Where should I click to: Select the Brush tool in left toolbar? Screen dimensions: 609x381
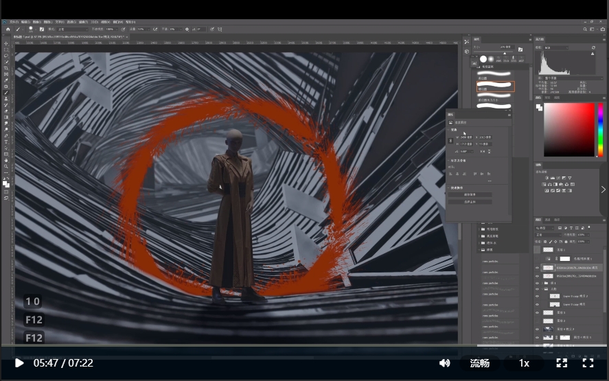click(x=5, y=93)
